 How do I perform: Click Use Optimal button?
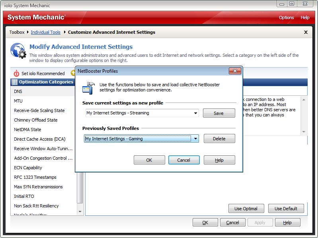click(x=246, y=209)
